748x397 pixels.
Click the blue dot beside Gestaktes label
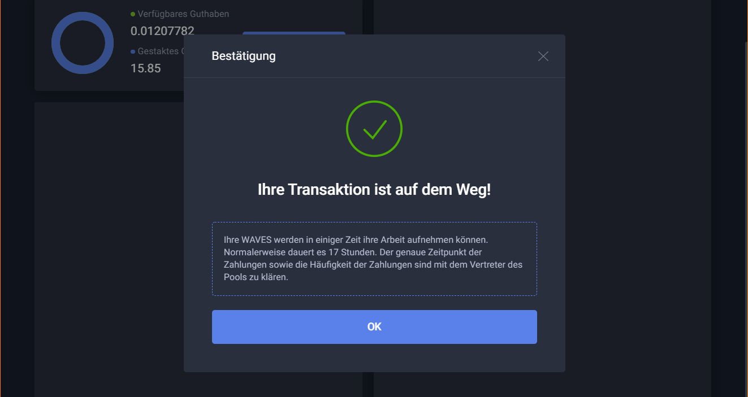133,51
